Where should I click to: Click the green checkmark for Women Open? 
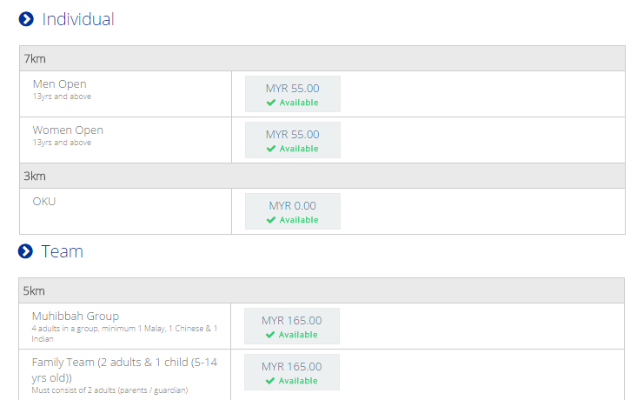(x=271, y=149)
